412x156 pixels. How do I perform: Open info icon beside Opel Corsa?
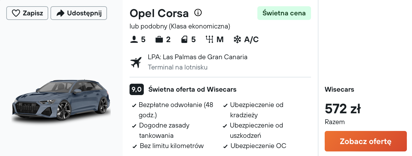click(198, 13)
